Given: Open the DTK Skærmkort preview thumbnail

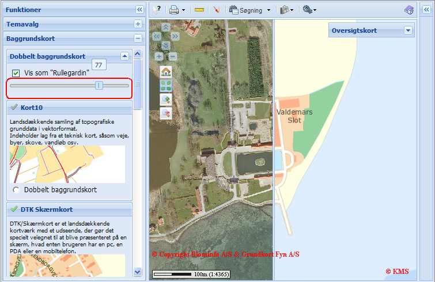Looking at the screenshot, I should 67,265.
